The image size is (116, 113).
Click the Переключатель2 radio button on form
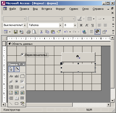tap(22, 55)
